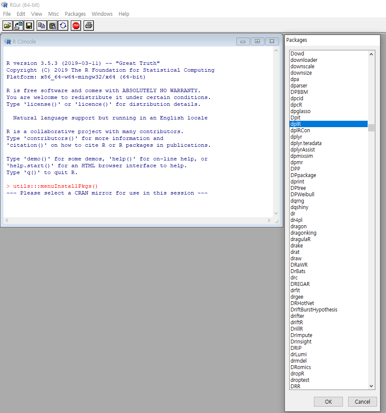The height and width of the screenshot is (413, 386).
Task: Click the R logo in R Console title bar
Action: pyautogui.click(x=8, y=42)
